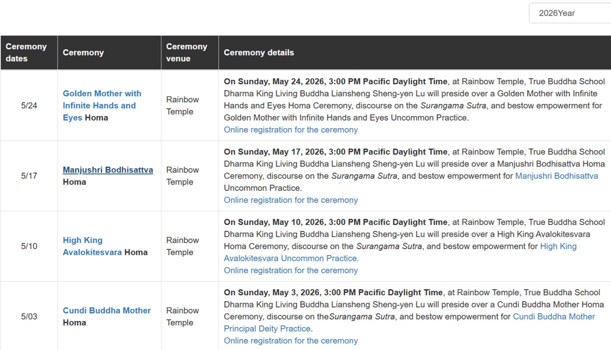611x350 pixels.
Task: Open online registration for May 24 ceremony
Action: [291, 130]
